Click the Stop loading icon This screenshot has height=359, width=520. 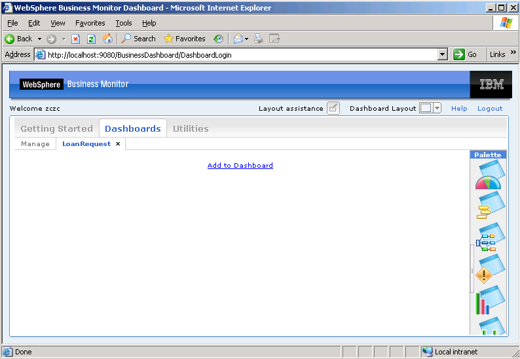pos(76,39)
